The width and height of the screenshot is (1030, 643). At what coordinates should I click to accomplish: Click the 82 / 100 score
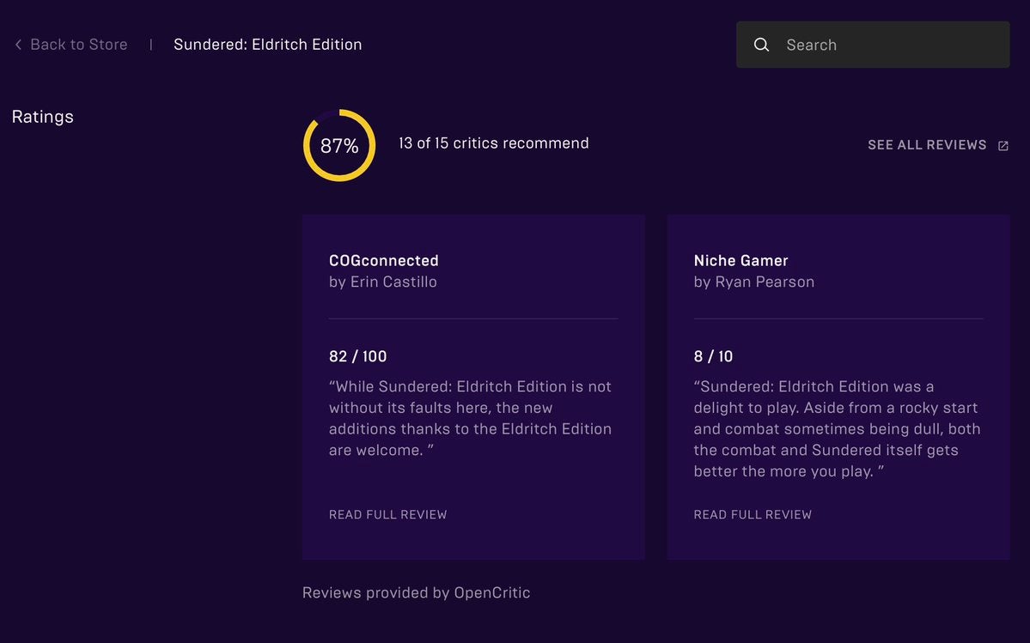[357, 356]
